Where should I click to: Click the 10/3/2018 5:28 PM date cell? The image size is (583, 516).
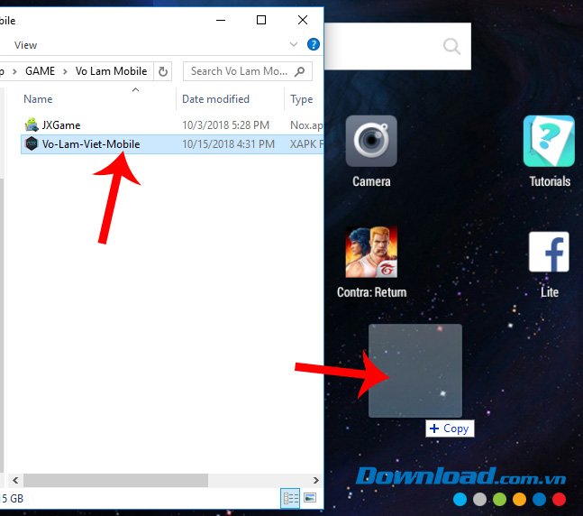[x=225, y=125]
